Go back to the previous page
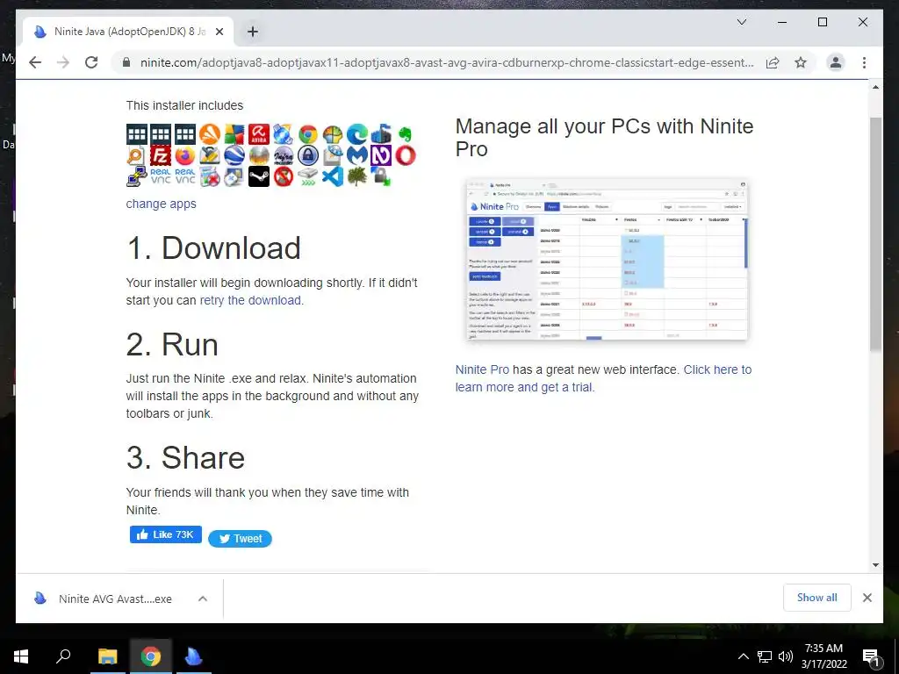This screenshot has width=899, height=674. coord(35,62)
